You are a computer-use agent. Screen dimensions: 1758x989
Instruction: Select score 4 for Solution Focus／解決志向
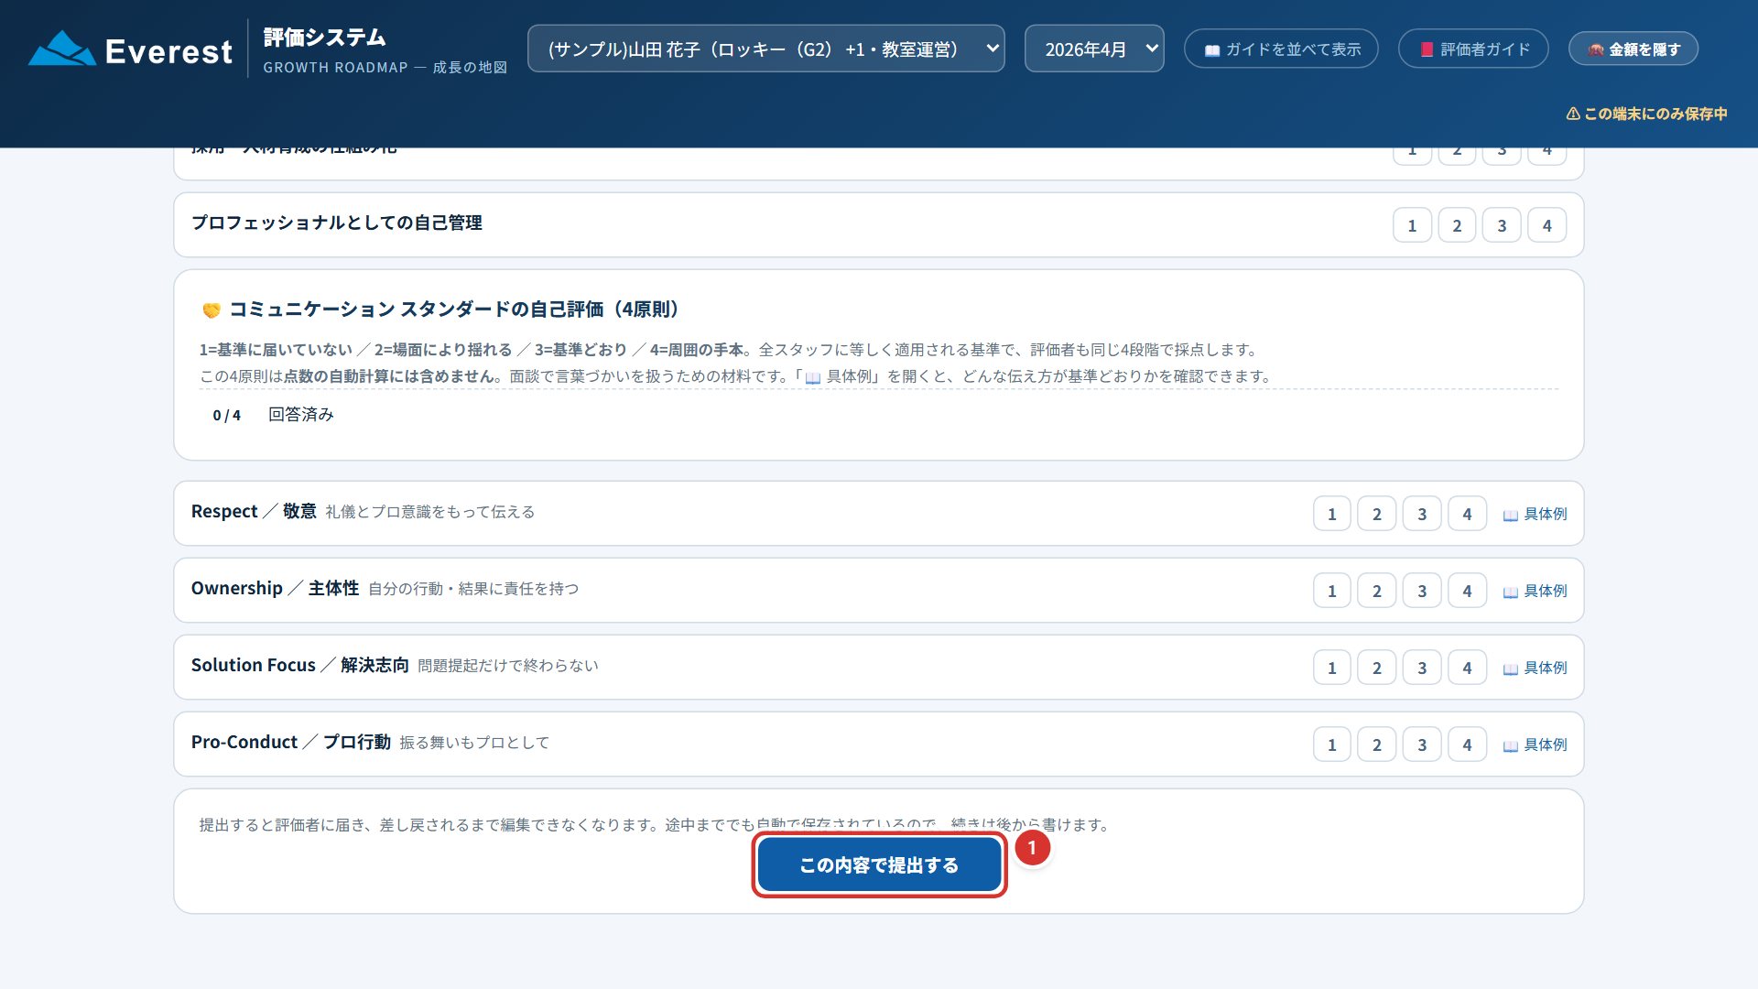point(1468,668)
